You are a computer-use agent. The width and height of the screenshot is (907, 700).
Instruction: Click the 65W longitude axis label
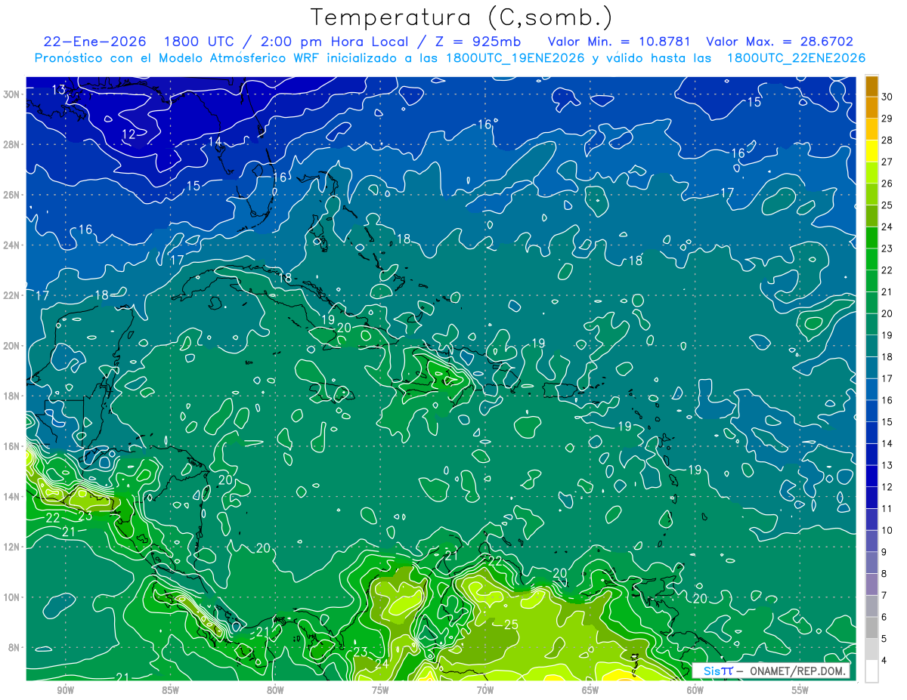[590, 690]
